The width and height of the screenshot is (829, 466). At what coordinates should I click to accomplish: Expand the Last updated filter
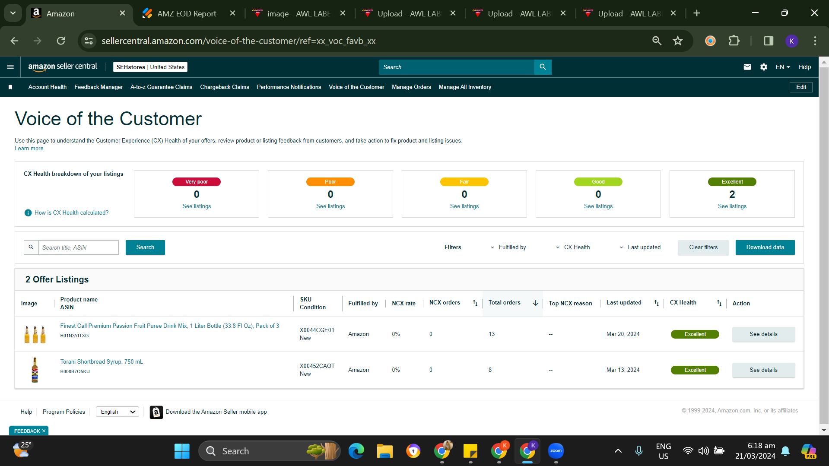pos(640,247)
